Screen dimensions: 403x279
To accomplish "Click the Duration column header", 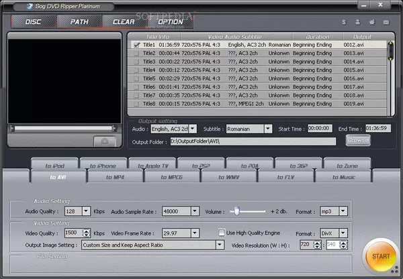I will [x=318, y=37].
